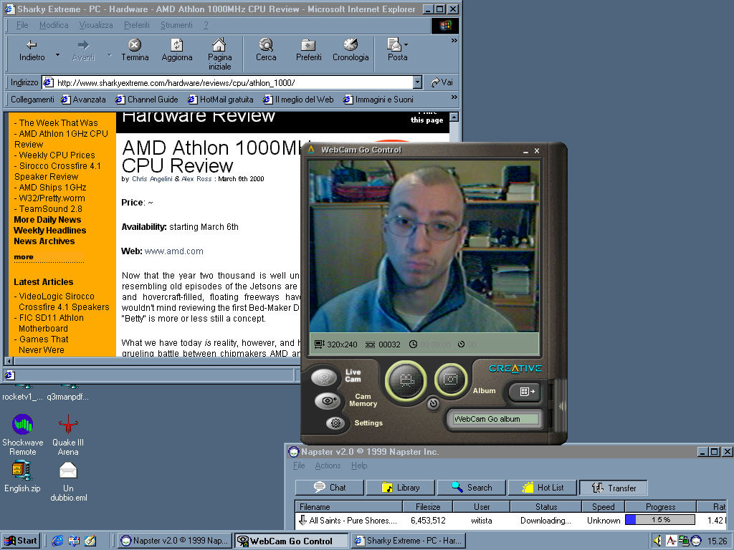Click IE page vertical scrollbar up arrow

pos(454,117)
